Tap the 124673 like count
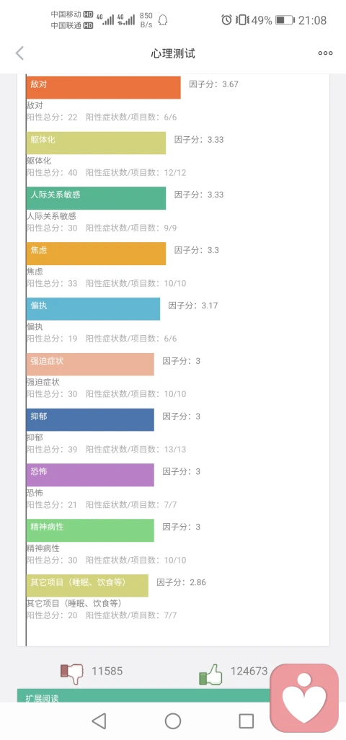The height and width of the screenshot is (740, 346). pyautogui.click(x=249, y=671)
